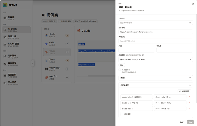Viewport: 197px width, 126px height.
Task: Open the 中心信息 server icon
Action: tap(5, 83)
